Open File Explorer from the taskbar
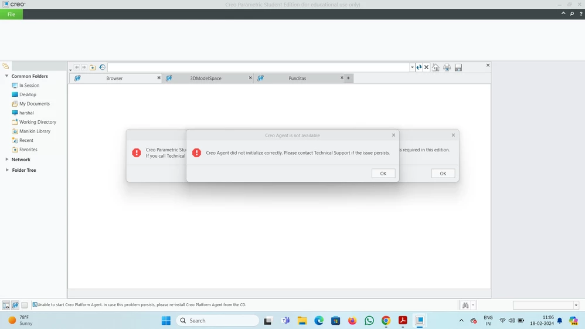 pyautogui.click(x=302, y=320)
